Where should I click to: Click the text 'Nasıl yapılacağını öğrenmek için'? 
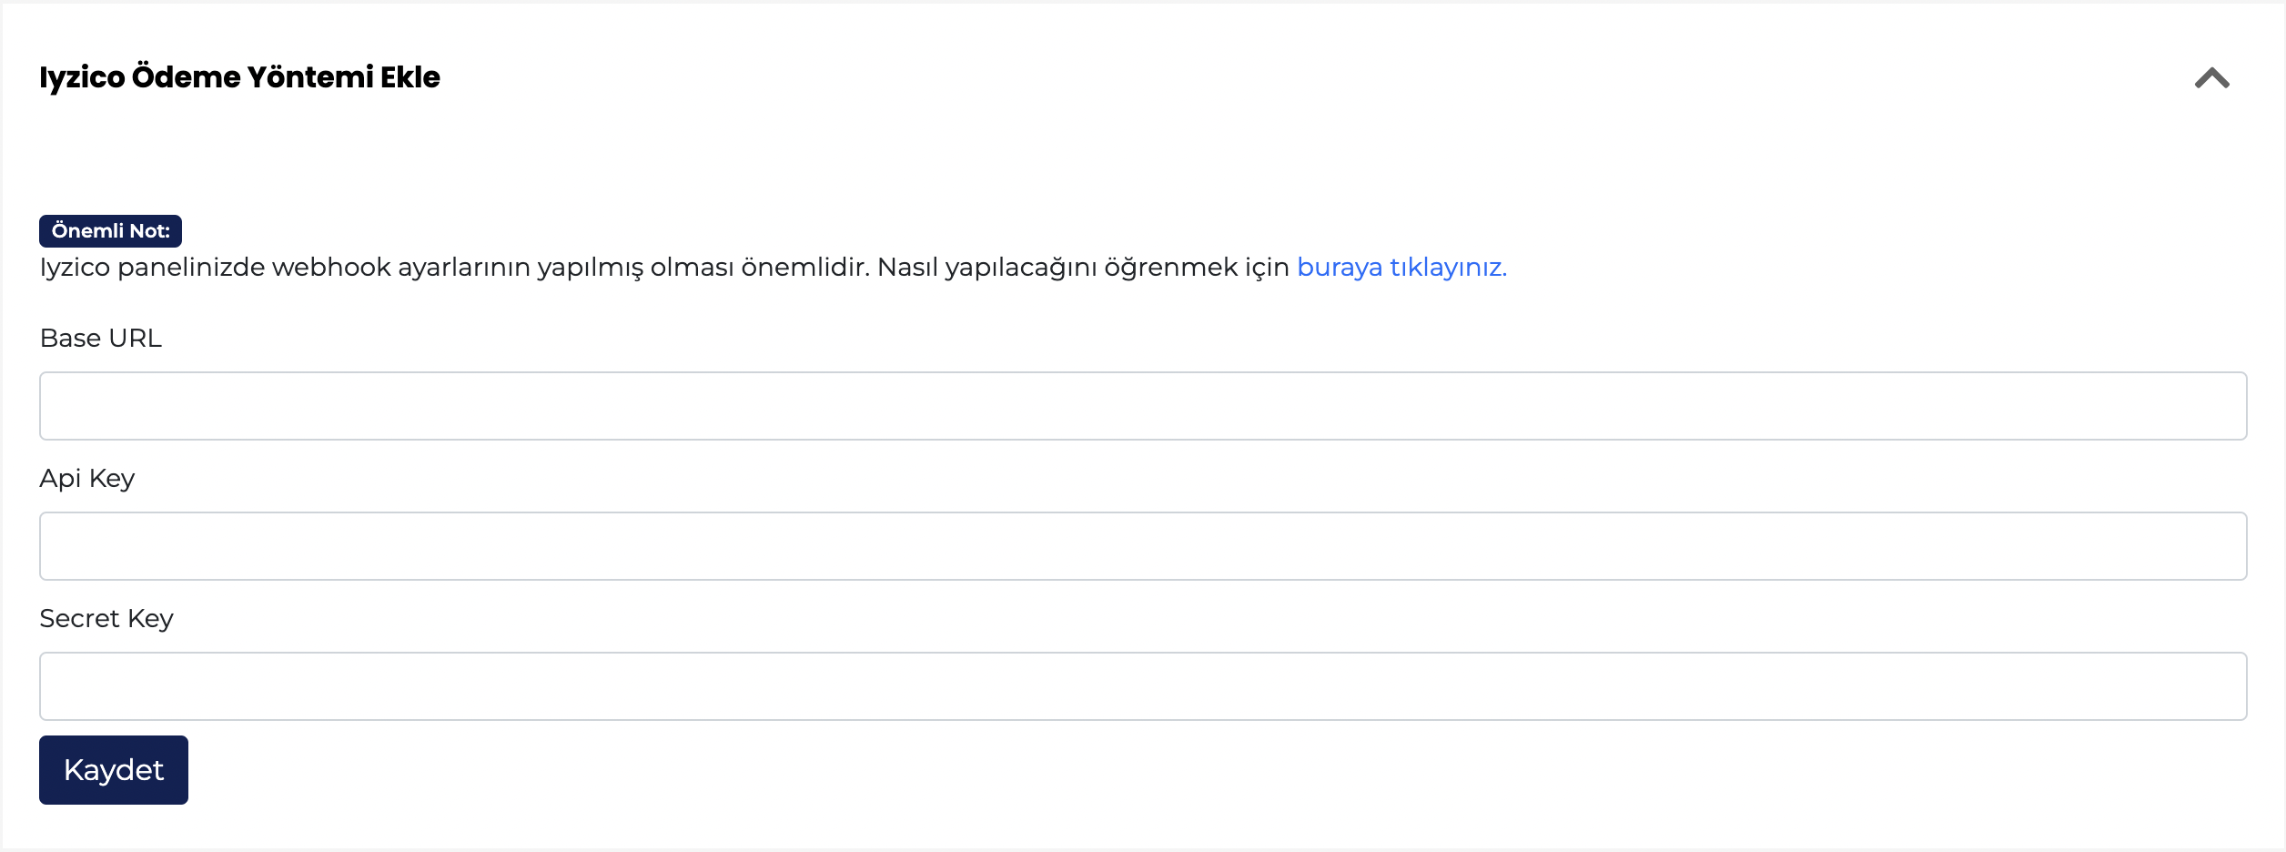coord(1083,268)
